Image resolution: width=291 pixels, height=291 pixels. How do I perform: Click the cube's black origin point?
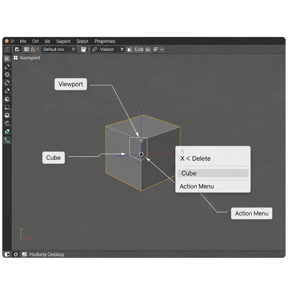point(141,154)
